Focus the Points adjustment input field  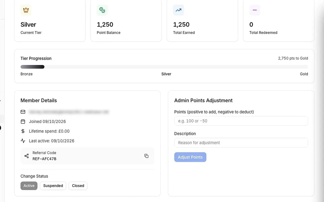(x=241, y=121)
